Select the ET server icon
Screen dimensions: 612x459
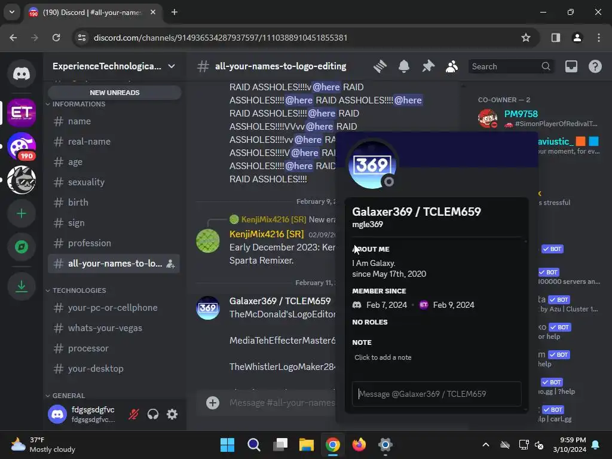pyautogui.click(x=22, y=113)
